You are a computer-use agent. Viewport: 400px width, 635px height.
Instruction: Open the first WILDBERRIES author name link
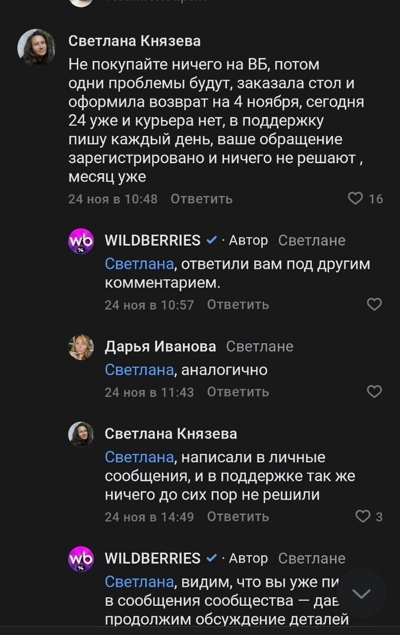pyautogui.click(x=153, y=240)
